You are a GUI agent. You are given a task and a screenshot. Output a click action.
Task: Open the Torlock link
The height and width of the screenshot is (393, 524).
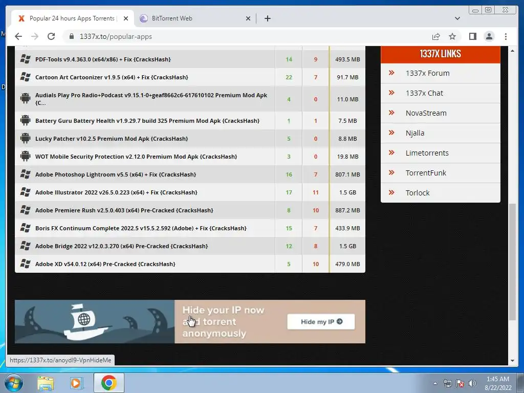[x=418, y=193]
